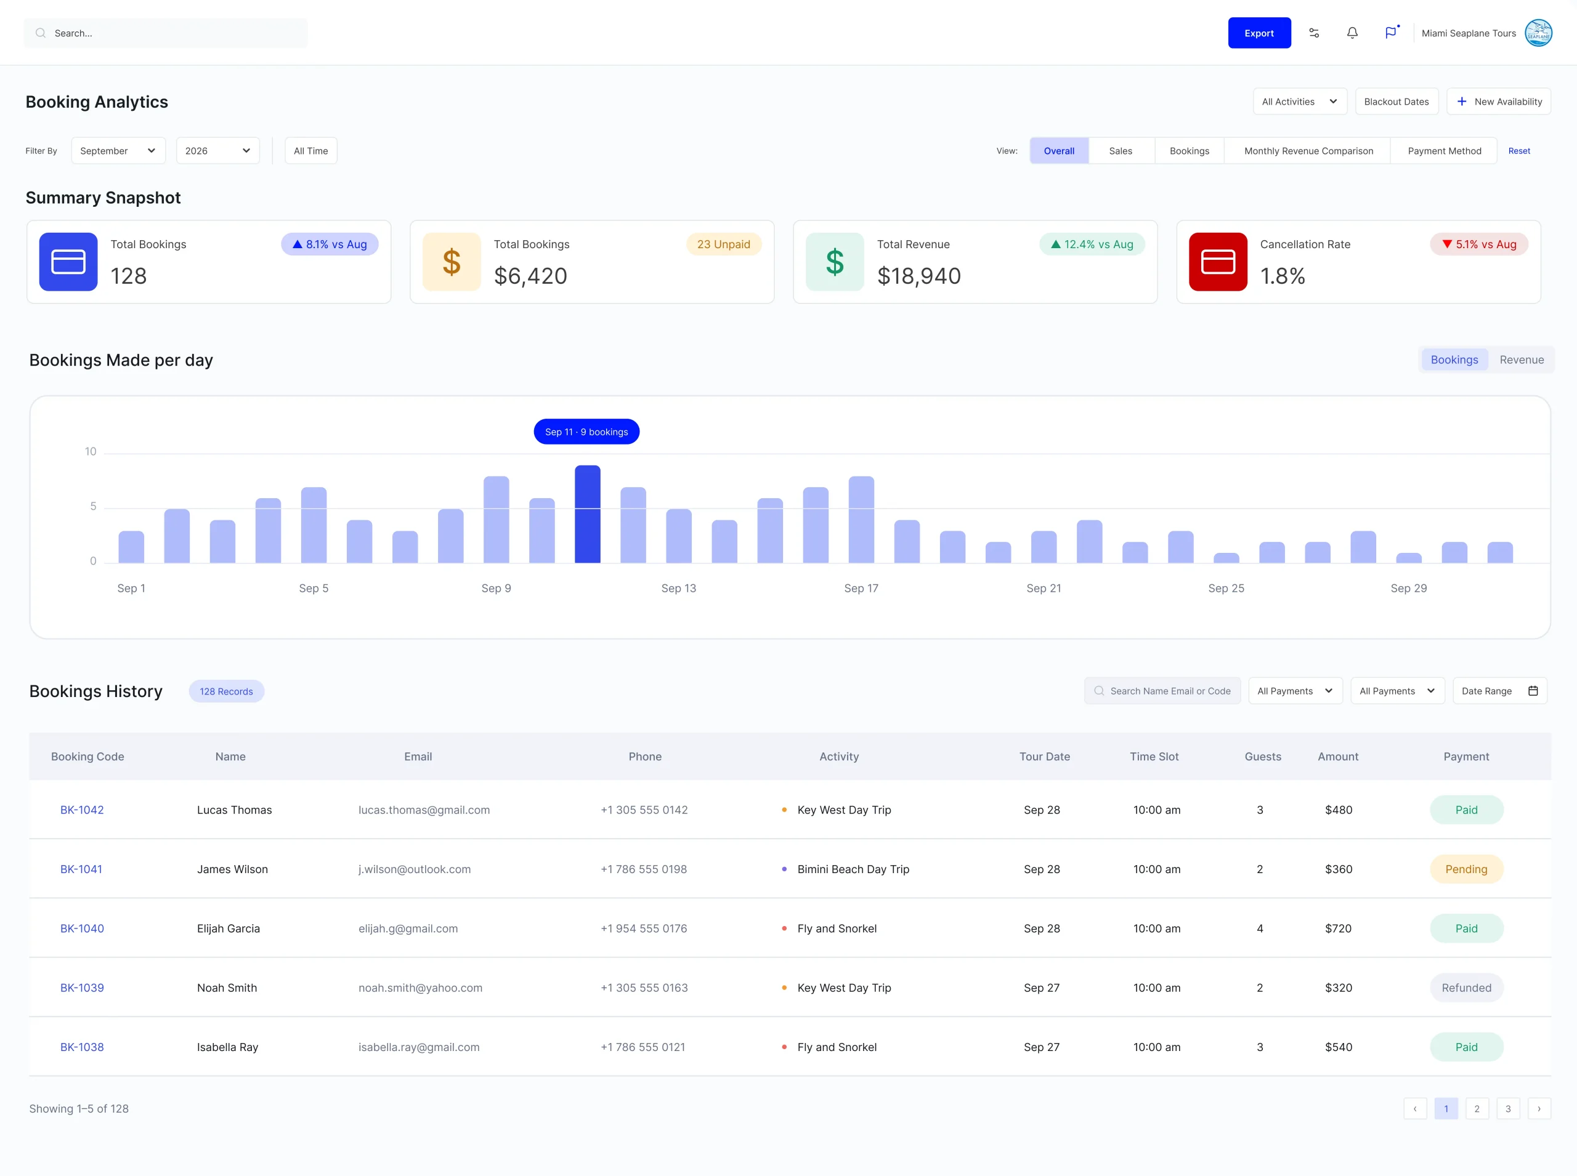Open first All Payments filter dropdown
1577x1176 pixels.
pos(1295,690)
